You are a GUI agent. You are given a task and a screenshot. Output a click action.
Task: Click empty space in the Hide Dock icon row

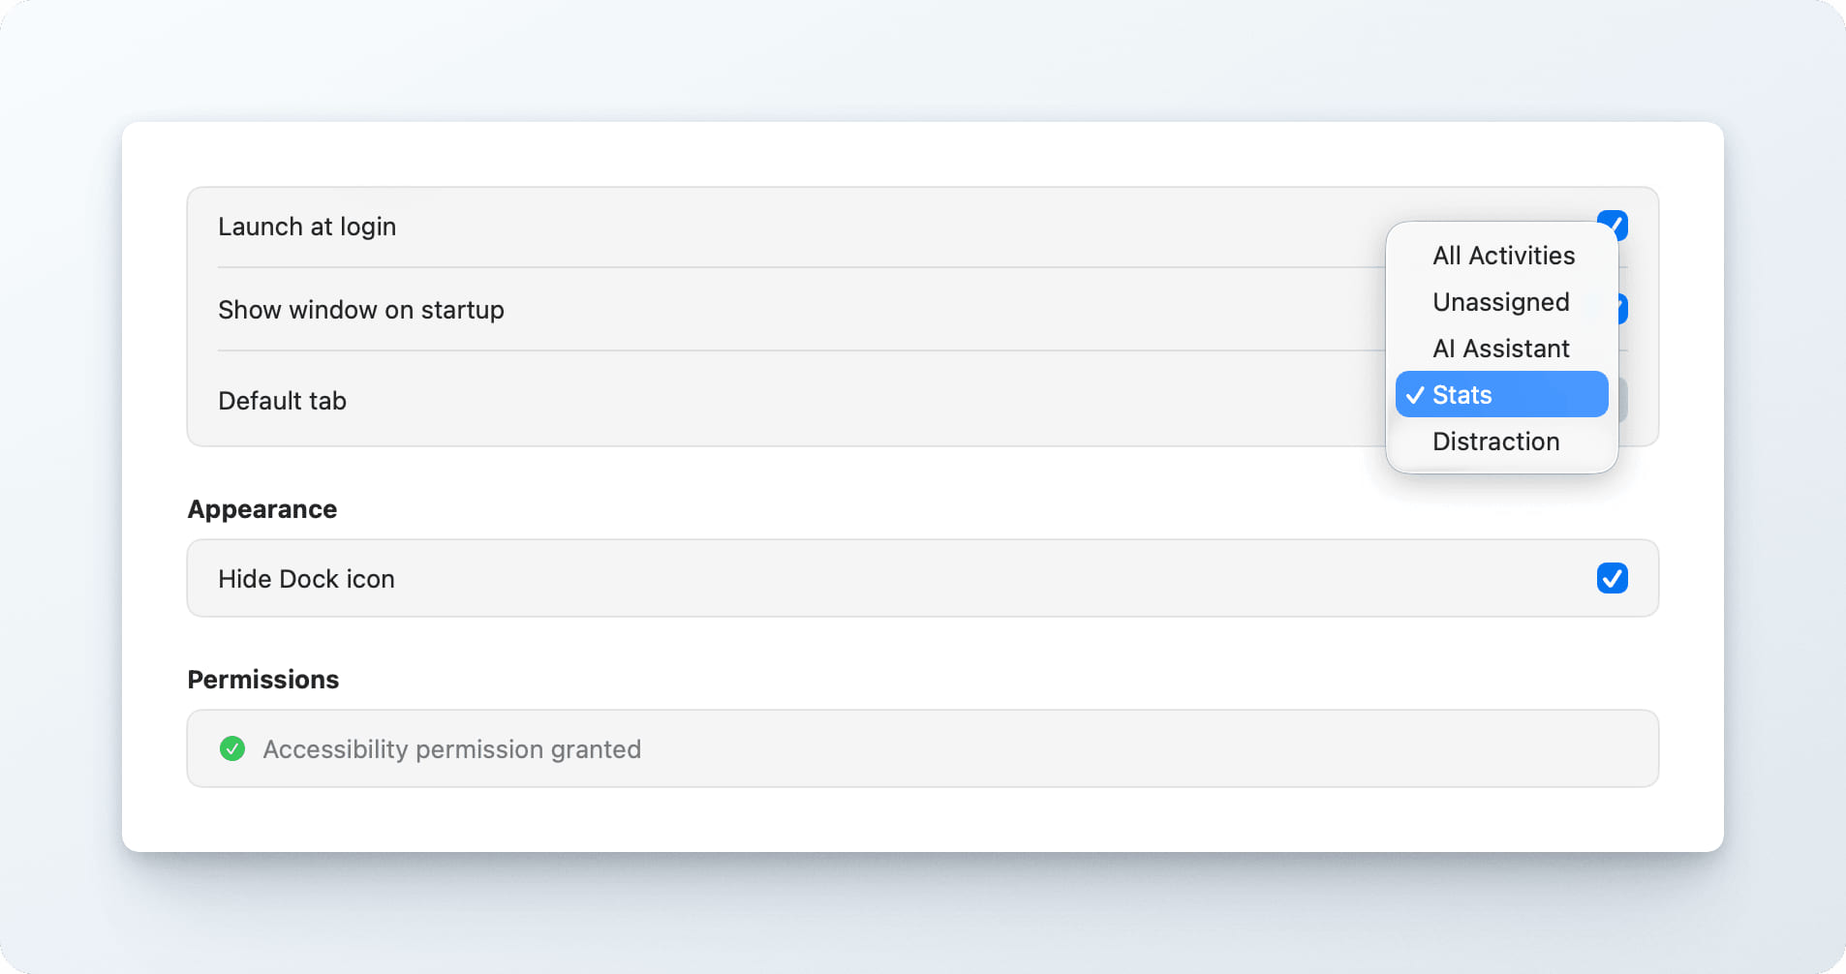(x=969, y=579)
